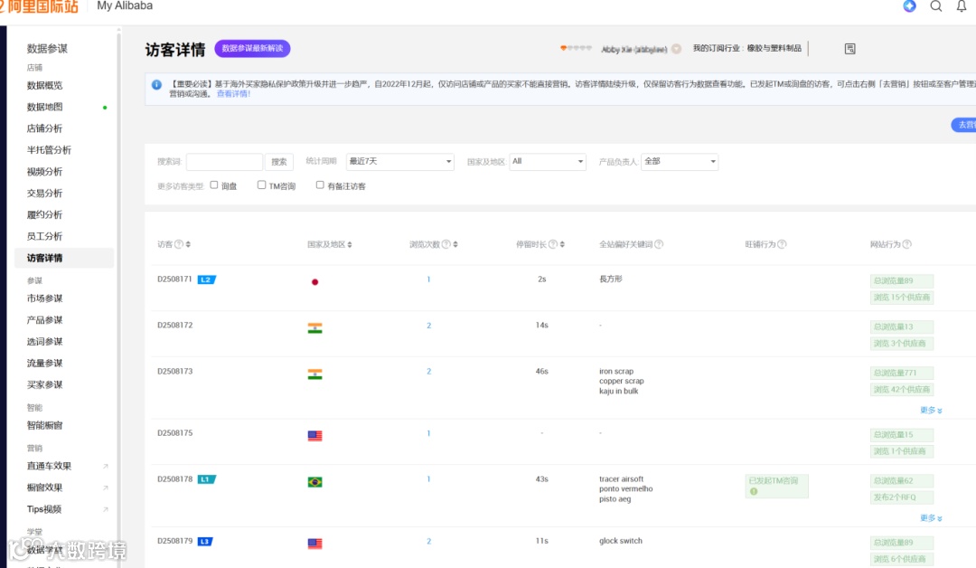Open the notifications bell icon

coord(961,6)
